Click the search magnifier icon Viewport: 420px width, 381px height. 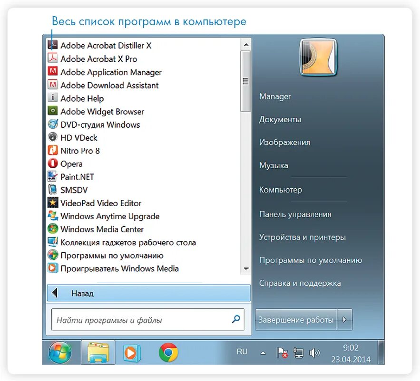point(236,319)
